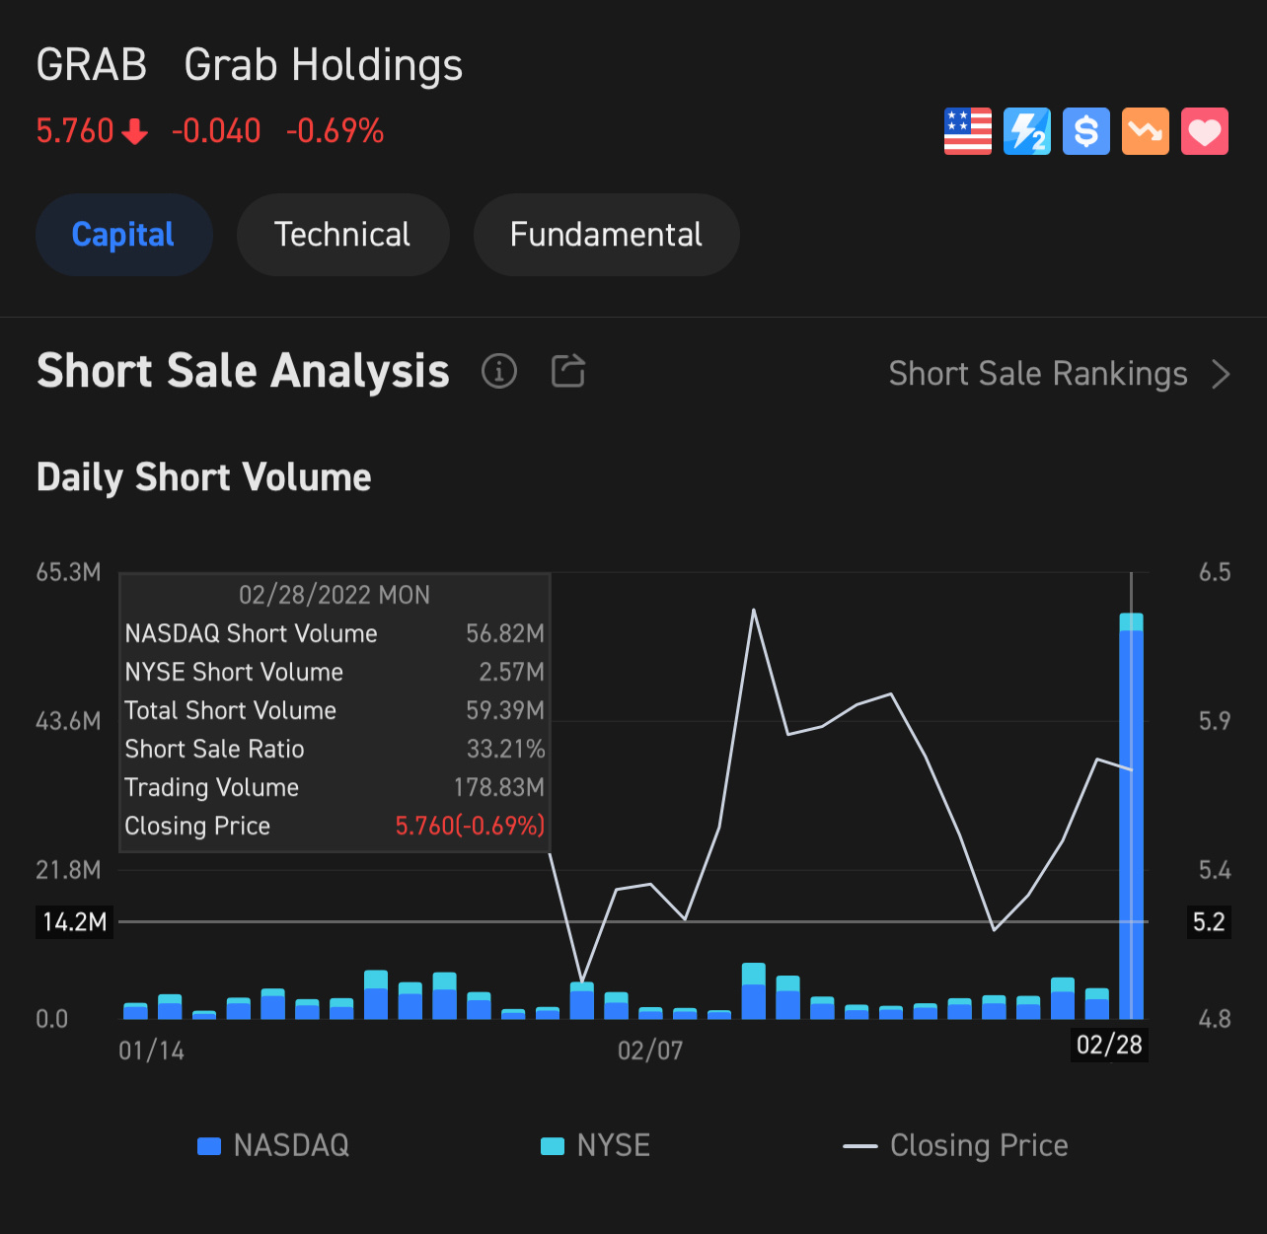Open Short Sale Rankings link

pos(1038,374)
